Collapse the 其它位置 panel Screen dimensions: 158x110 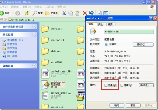pos(34,35)
